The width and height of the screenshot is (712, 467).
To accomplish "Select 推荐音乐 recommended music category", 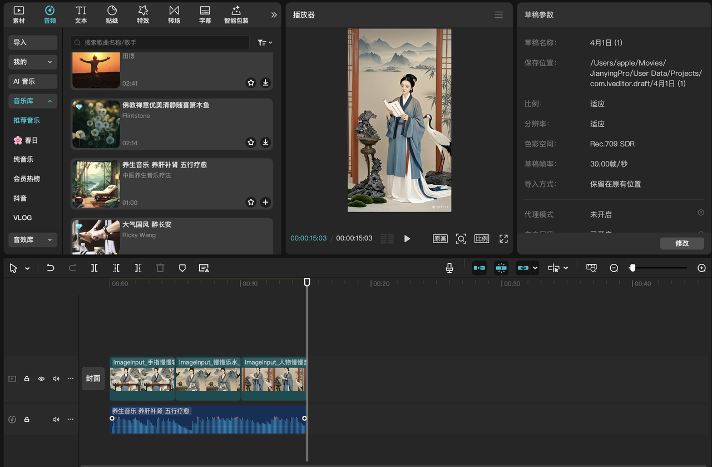I will click(27, 120).
